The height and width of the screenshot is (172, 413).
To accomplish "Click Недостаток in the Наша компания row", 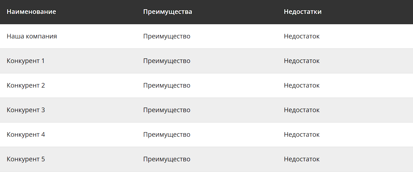I will point(302,37).
